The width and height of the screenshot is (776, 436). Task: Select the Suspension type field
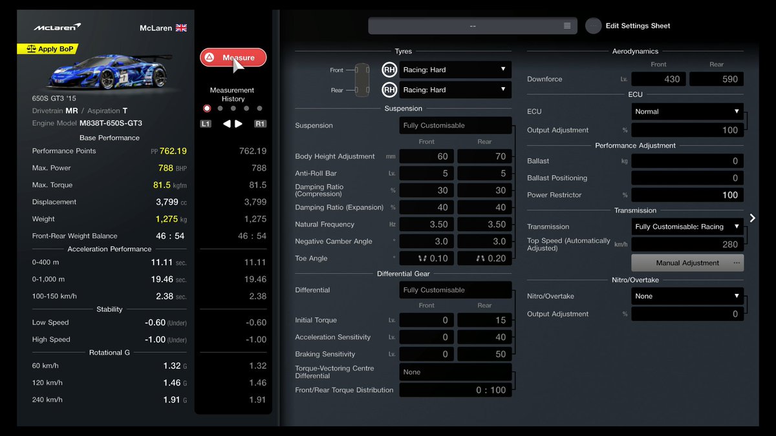(x=455, y=125)
